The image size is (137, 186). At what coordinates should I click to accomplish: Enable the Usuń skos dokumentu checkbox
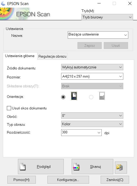click(x=9, y=108)
